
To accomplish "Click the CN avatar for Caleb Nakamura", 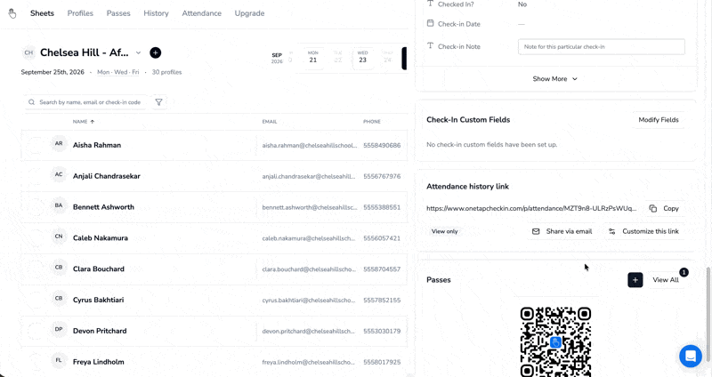I will (59, 237).
